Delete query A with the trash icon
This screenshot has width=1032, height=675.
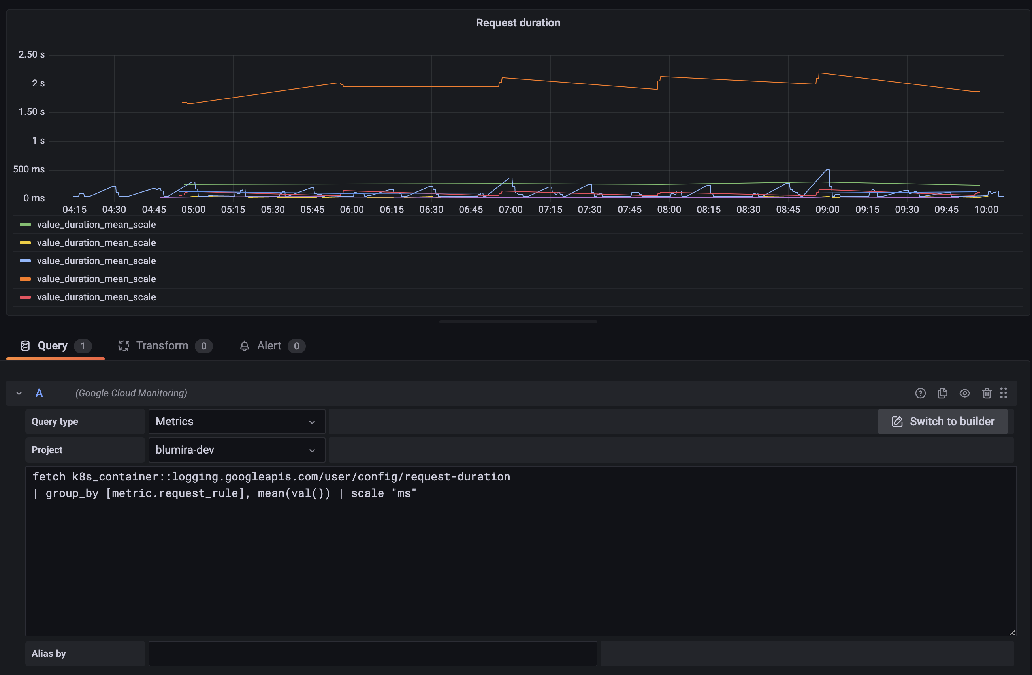click(x=987, y=393)
